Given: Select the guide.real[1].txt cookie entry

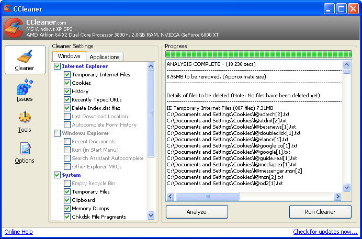Looking at the screenshot, I should [x=232, y=158].
